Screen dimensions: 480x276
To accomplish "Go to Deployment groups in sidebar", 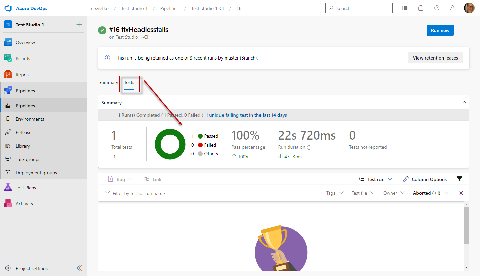I will coord(44,173).
